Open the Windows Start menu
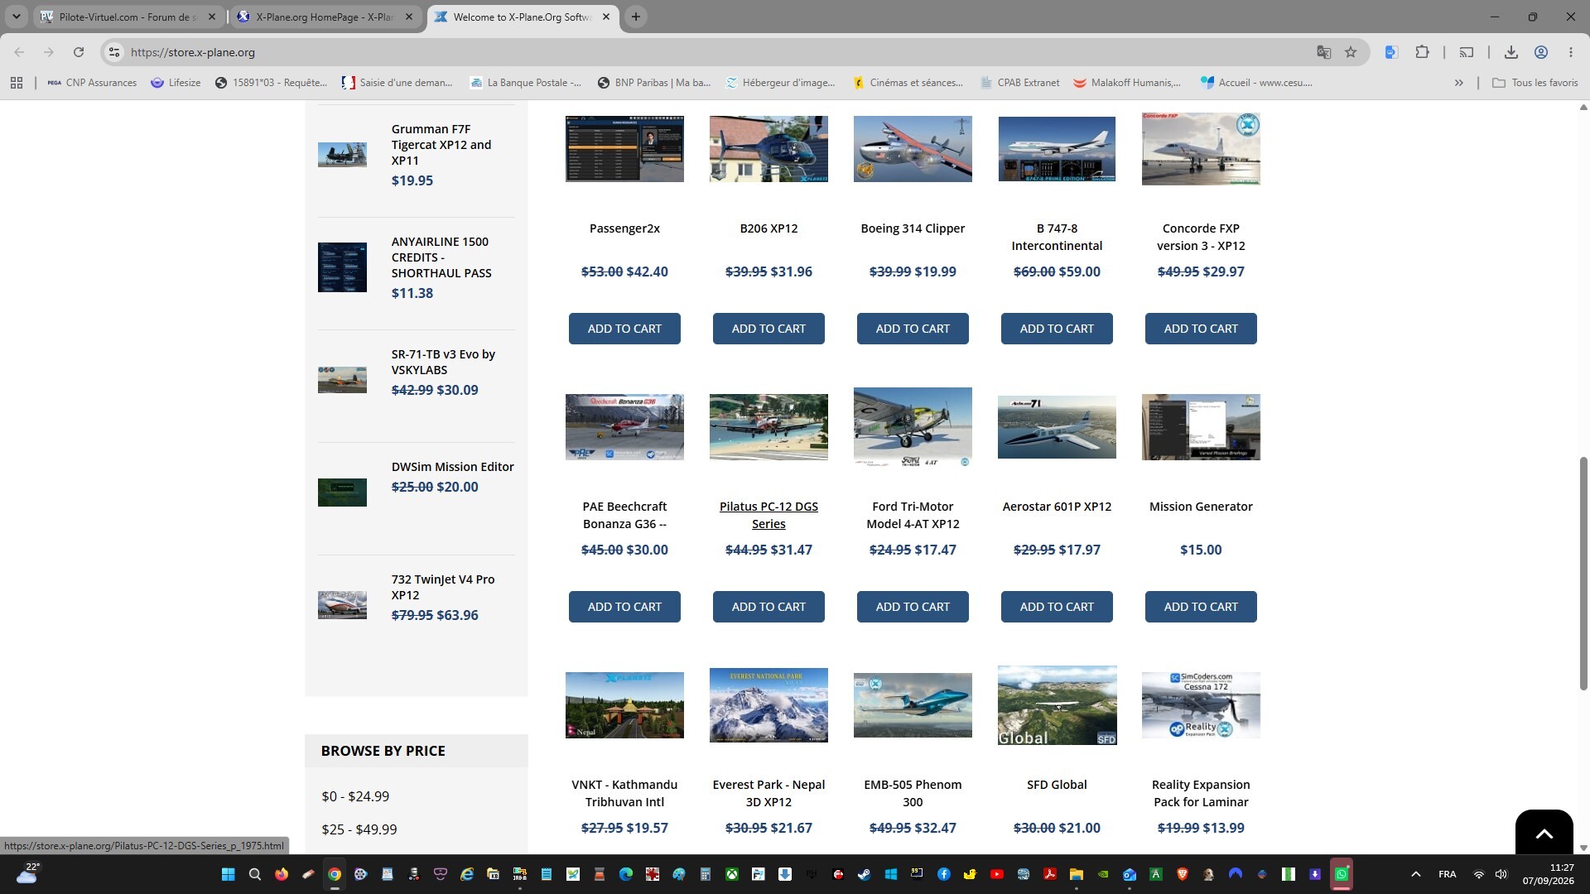This screenshot has width=1590, height=894. (x=229, y=874)
